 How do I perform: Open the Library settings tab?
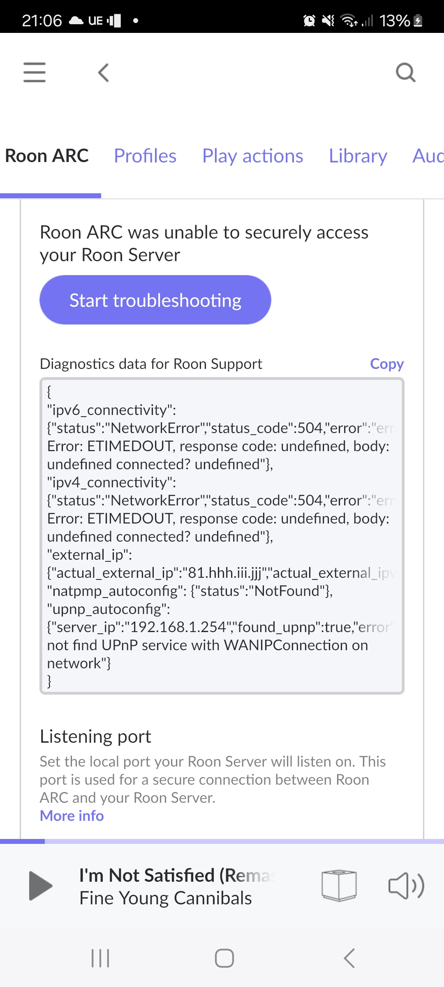coord(358,156)
